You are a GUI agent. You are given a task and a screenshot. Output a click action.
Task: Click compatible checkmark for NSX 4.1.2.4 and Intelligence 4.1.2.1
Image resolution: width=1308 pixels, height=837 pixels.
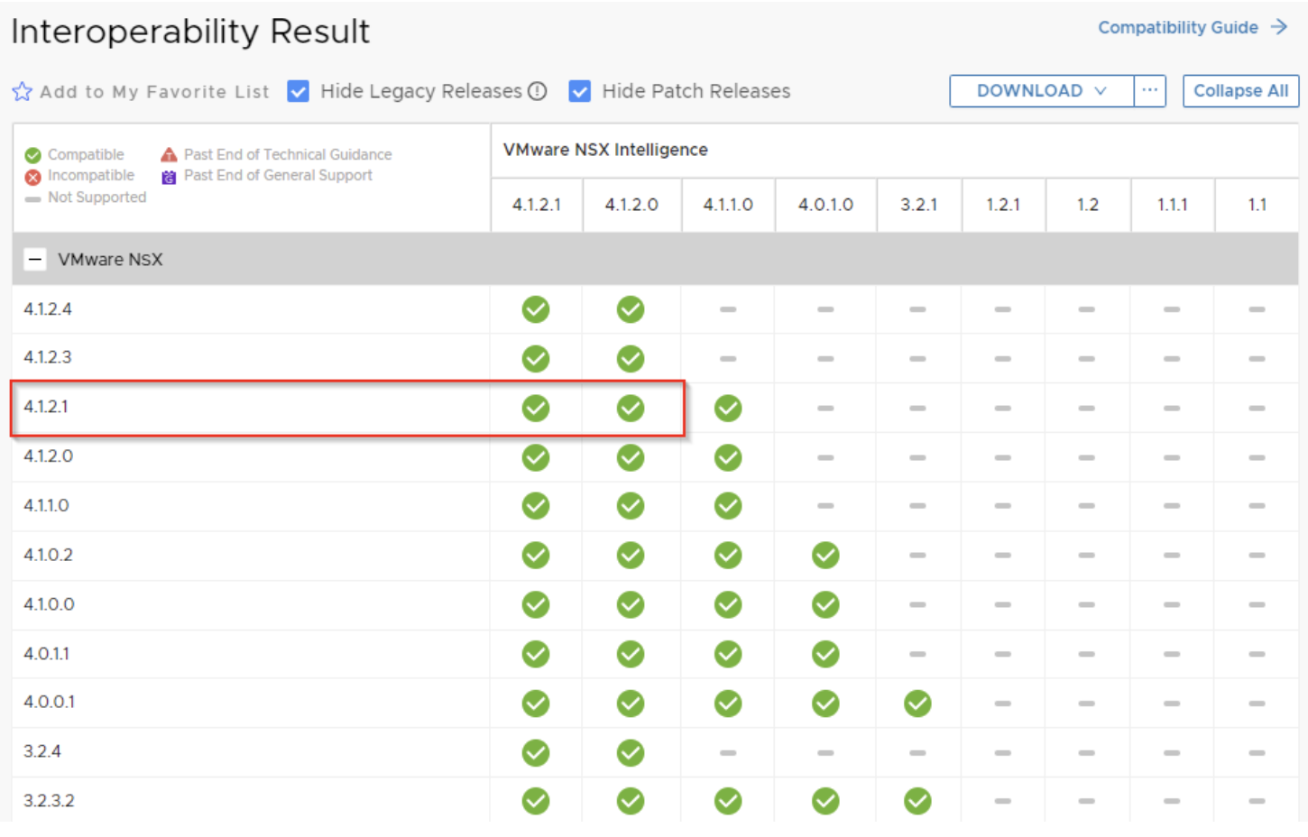pyautogui.click(x=536, y=309)
